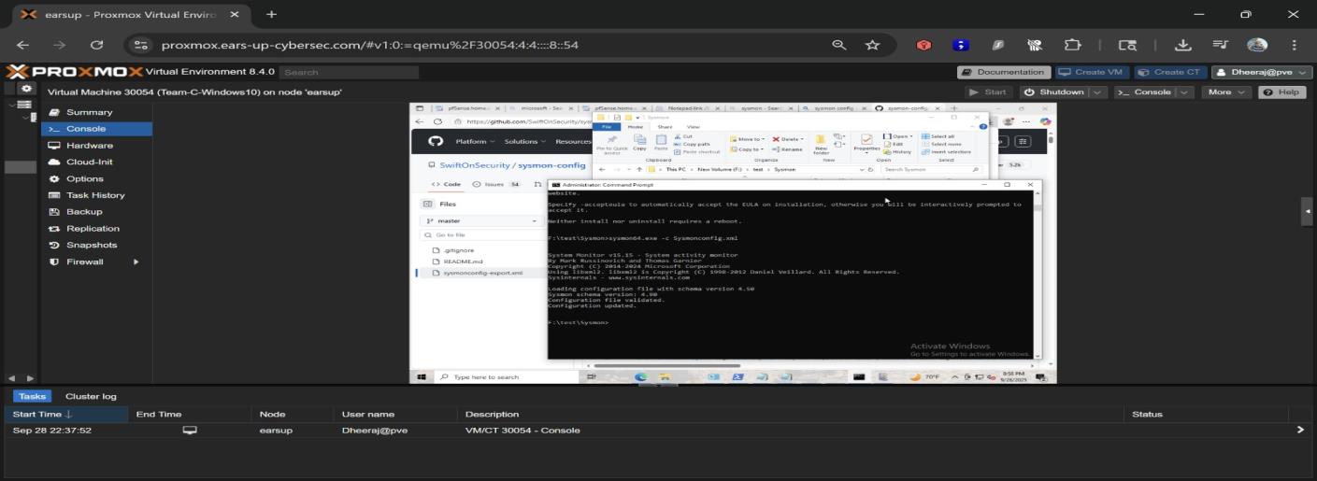Screen dimensions: 1317x481
Task: Open the Snapshots section
Action: [96, 245]
